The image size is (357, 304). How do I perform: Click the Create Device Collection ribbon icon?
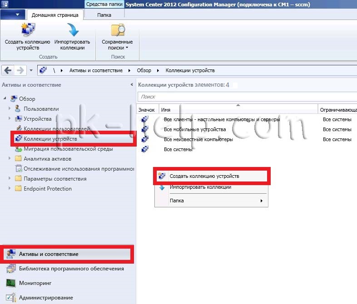click(x=28, y=29)
